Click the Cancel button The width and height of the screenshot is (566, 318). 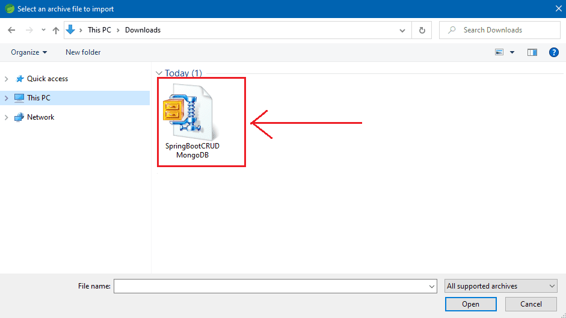point(531,304)
